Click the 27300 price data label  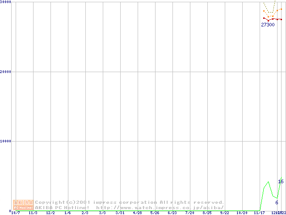click(268, 25)
